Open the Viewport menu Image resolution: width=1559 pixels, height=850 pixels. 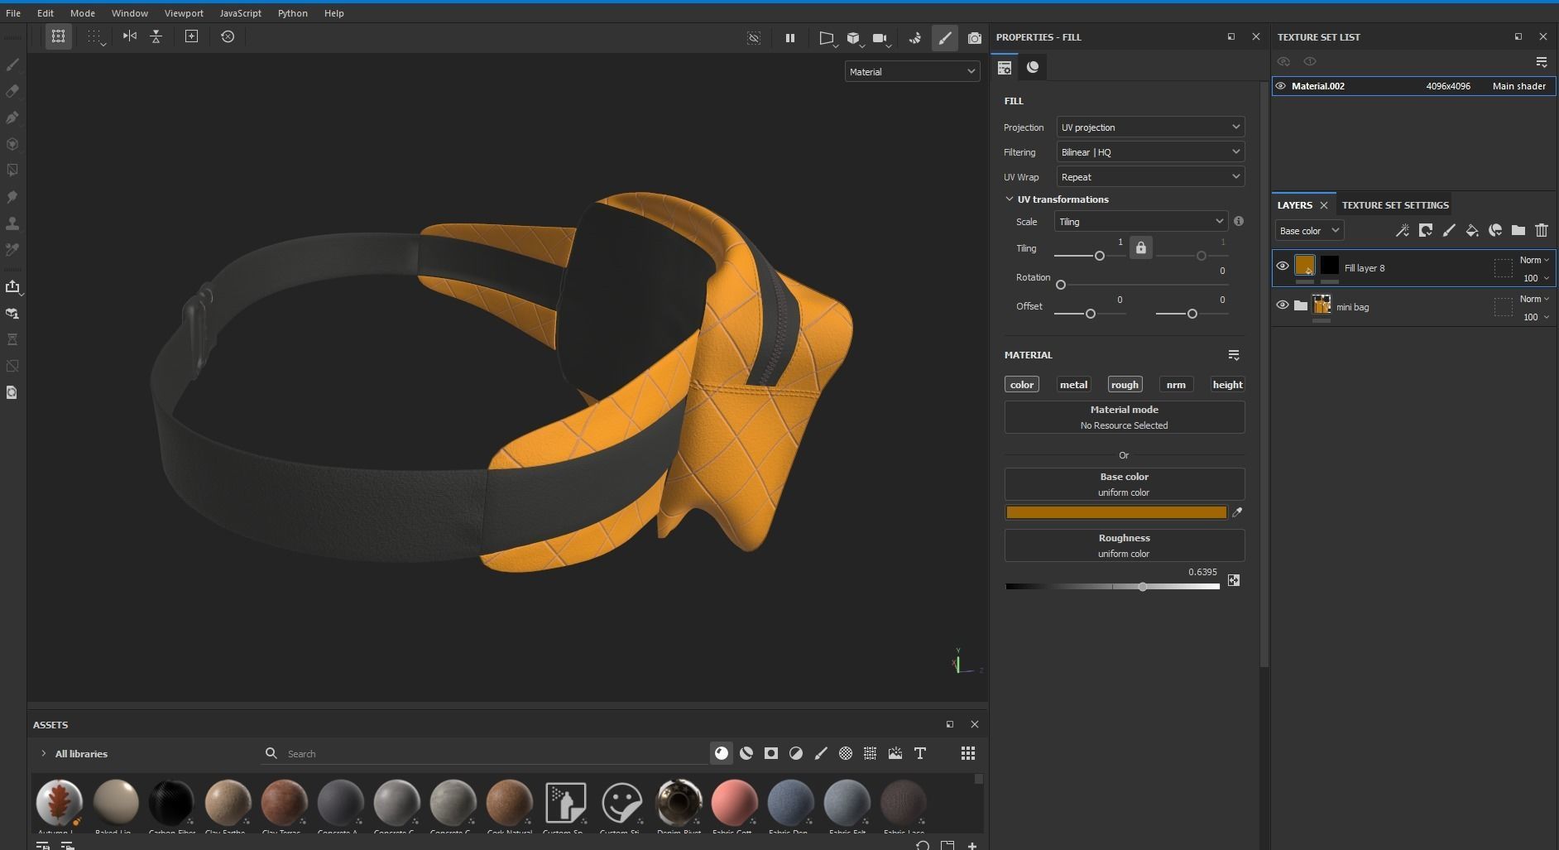[x=184, y=13]
